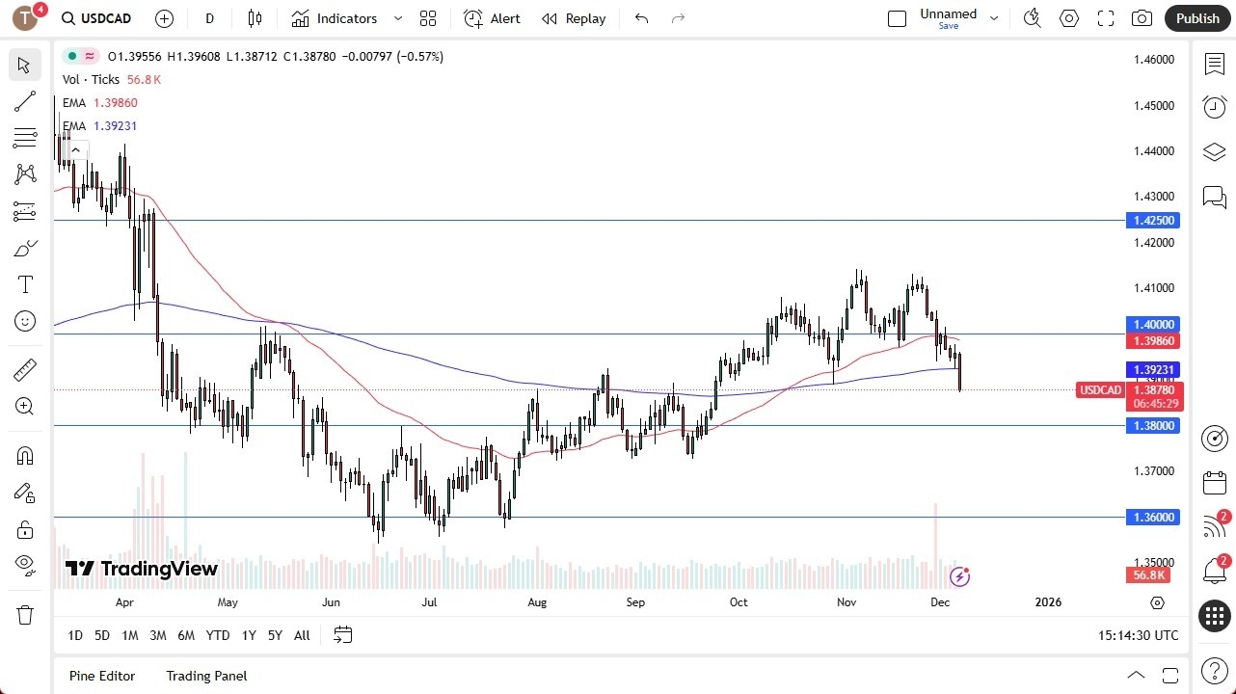Toggle magnet mode in the left toolbar

pos(24,455)
